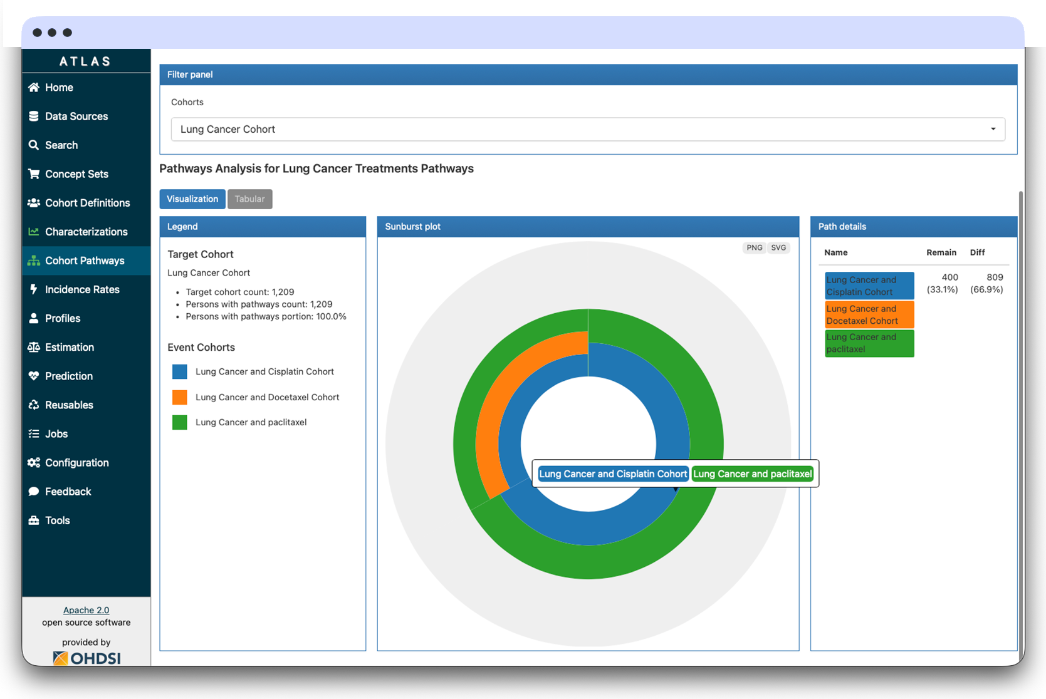Click the Estimation balance scale icon
The width and height of the screenshot is (1046, 699).
click(34, 346)
